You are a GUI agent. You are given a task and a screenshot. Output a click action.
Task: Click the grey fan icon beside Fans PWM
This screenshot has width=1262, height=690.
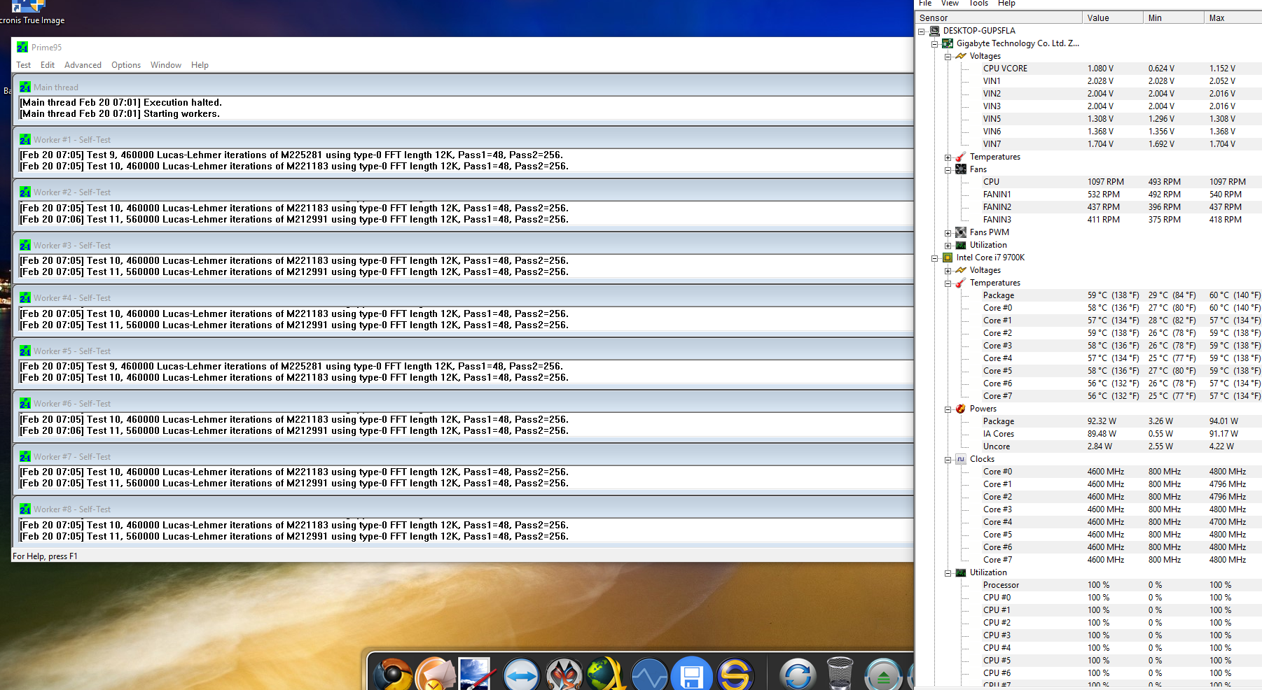click(x=961, y=232)
